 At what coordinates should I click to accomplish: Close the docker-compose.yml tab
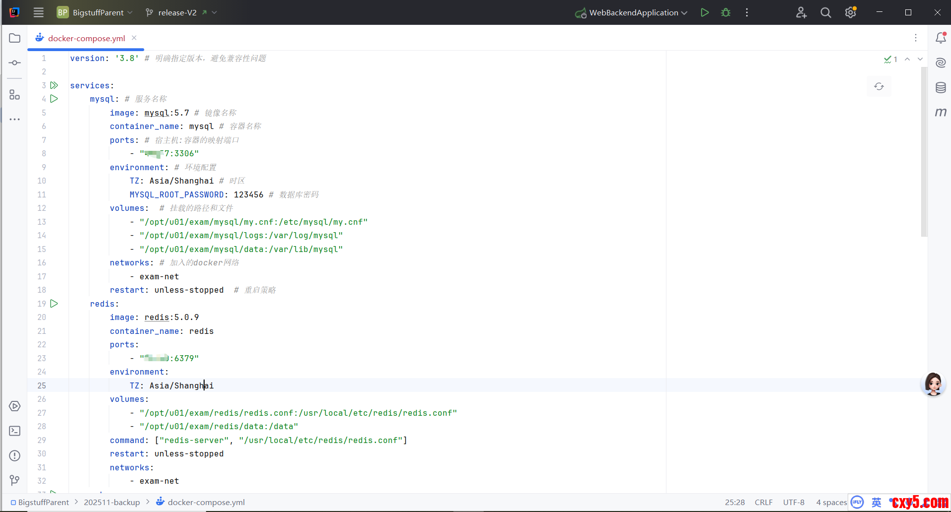click(134, 38)
